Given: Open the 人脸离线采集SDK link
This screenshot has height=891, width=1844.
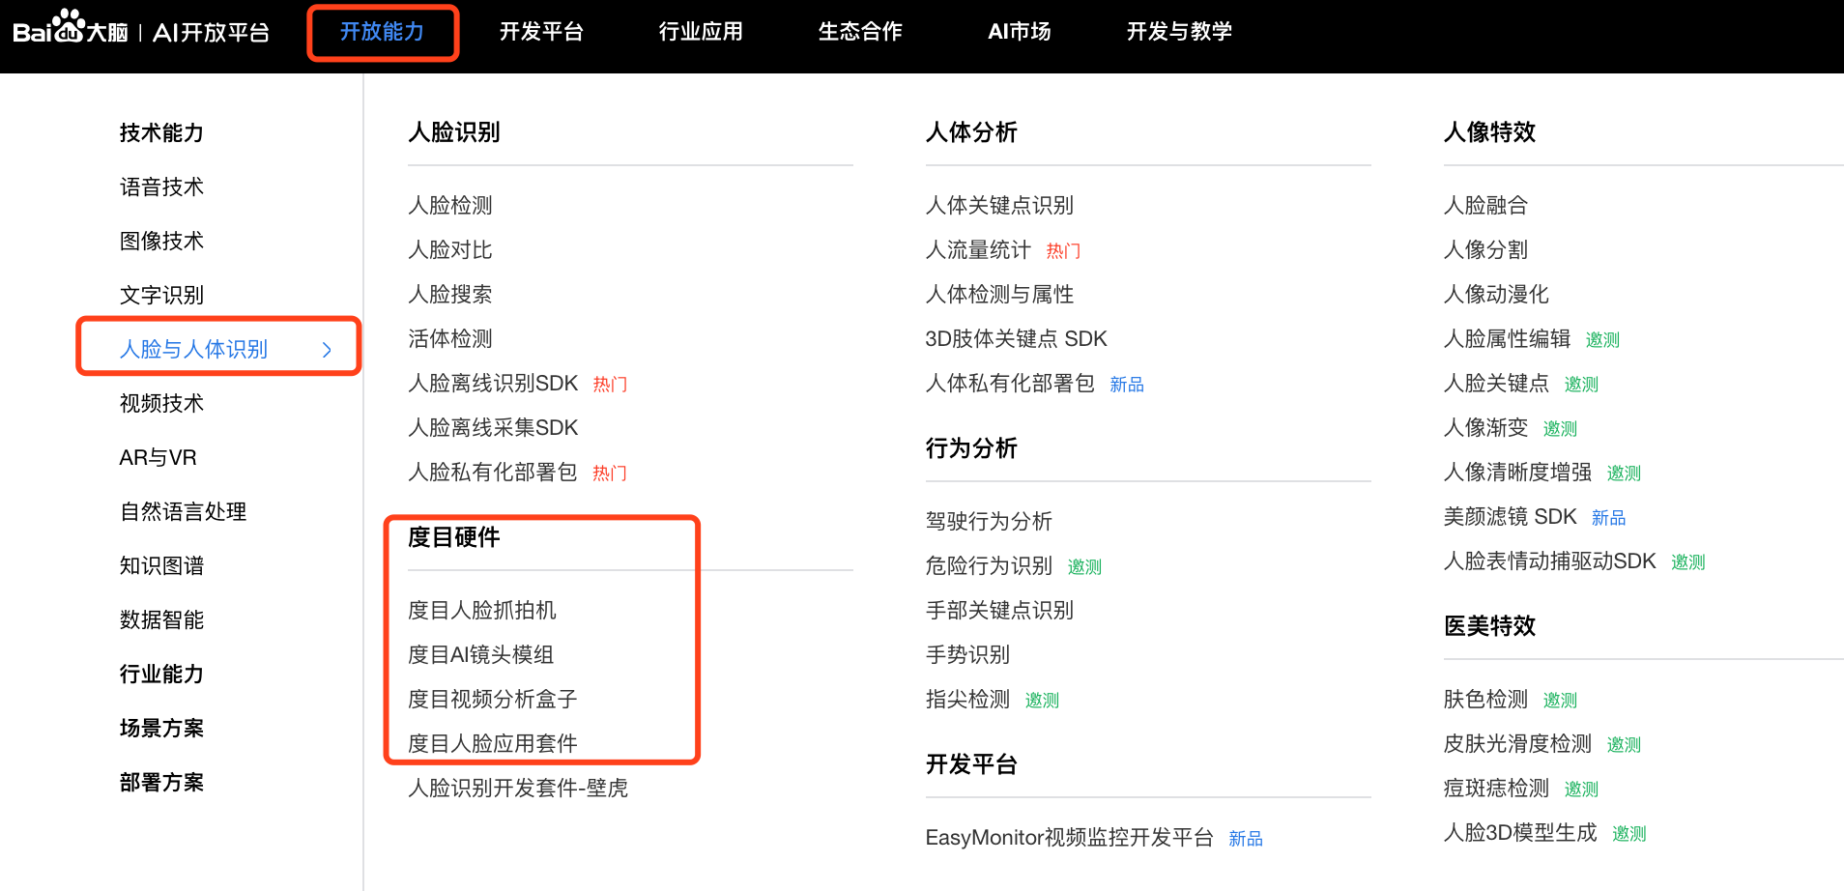Looking at the screenshot, I should tap(493, 427).
